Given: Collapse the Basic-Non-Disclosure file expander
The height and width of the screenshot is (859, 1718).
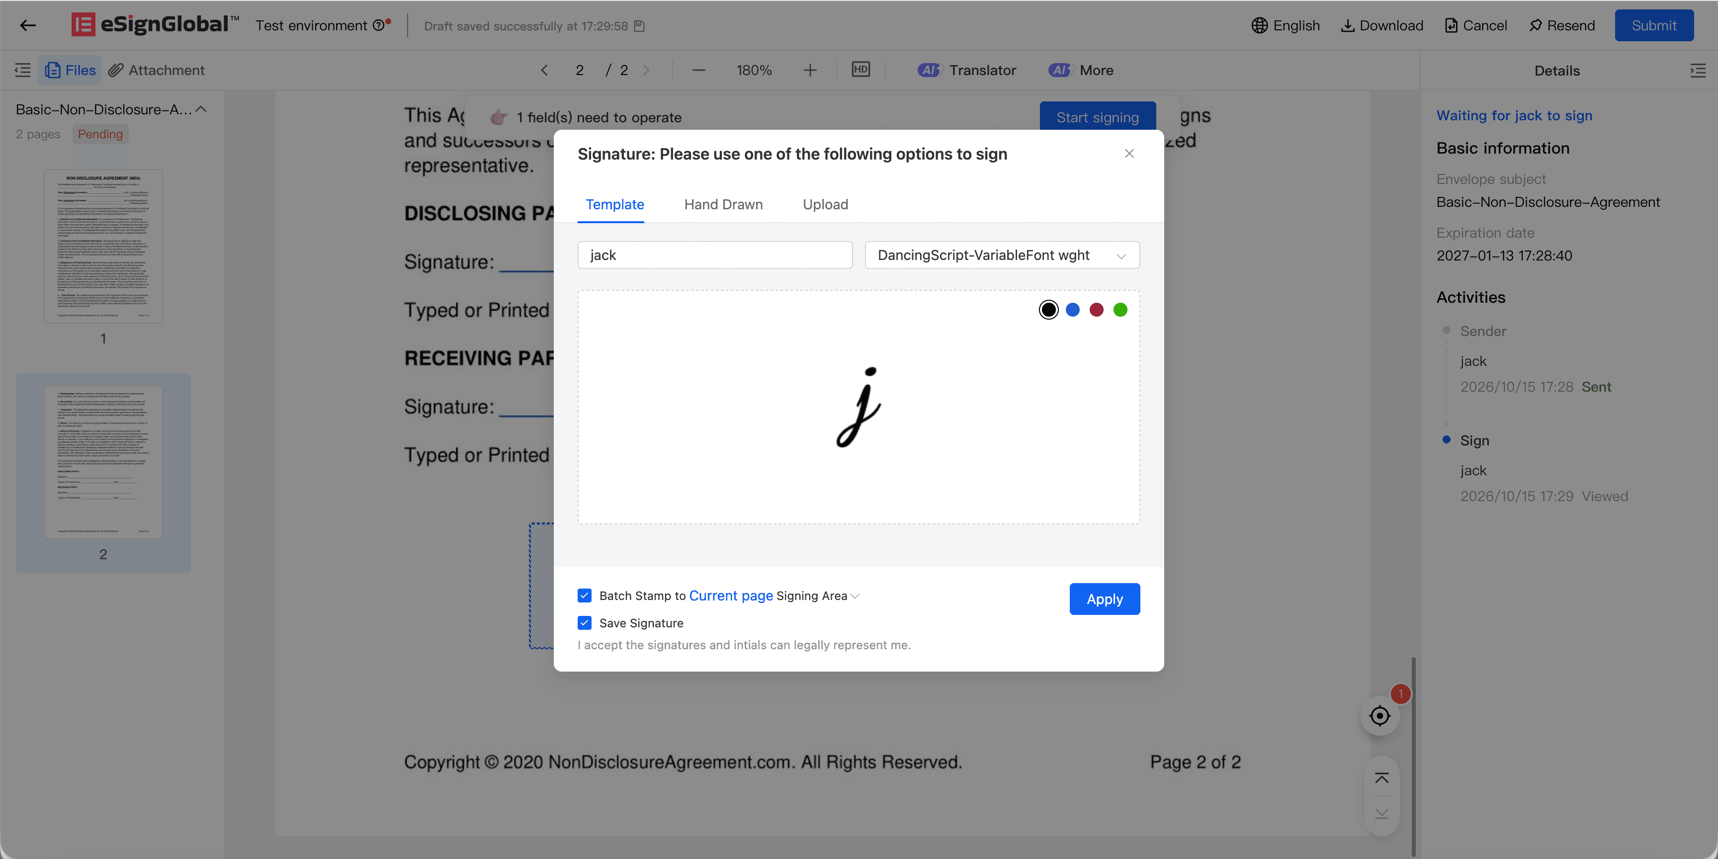Looking at the screenshot, I should [201, 109].
